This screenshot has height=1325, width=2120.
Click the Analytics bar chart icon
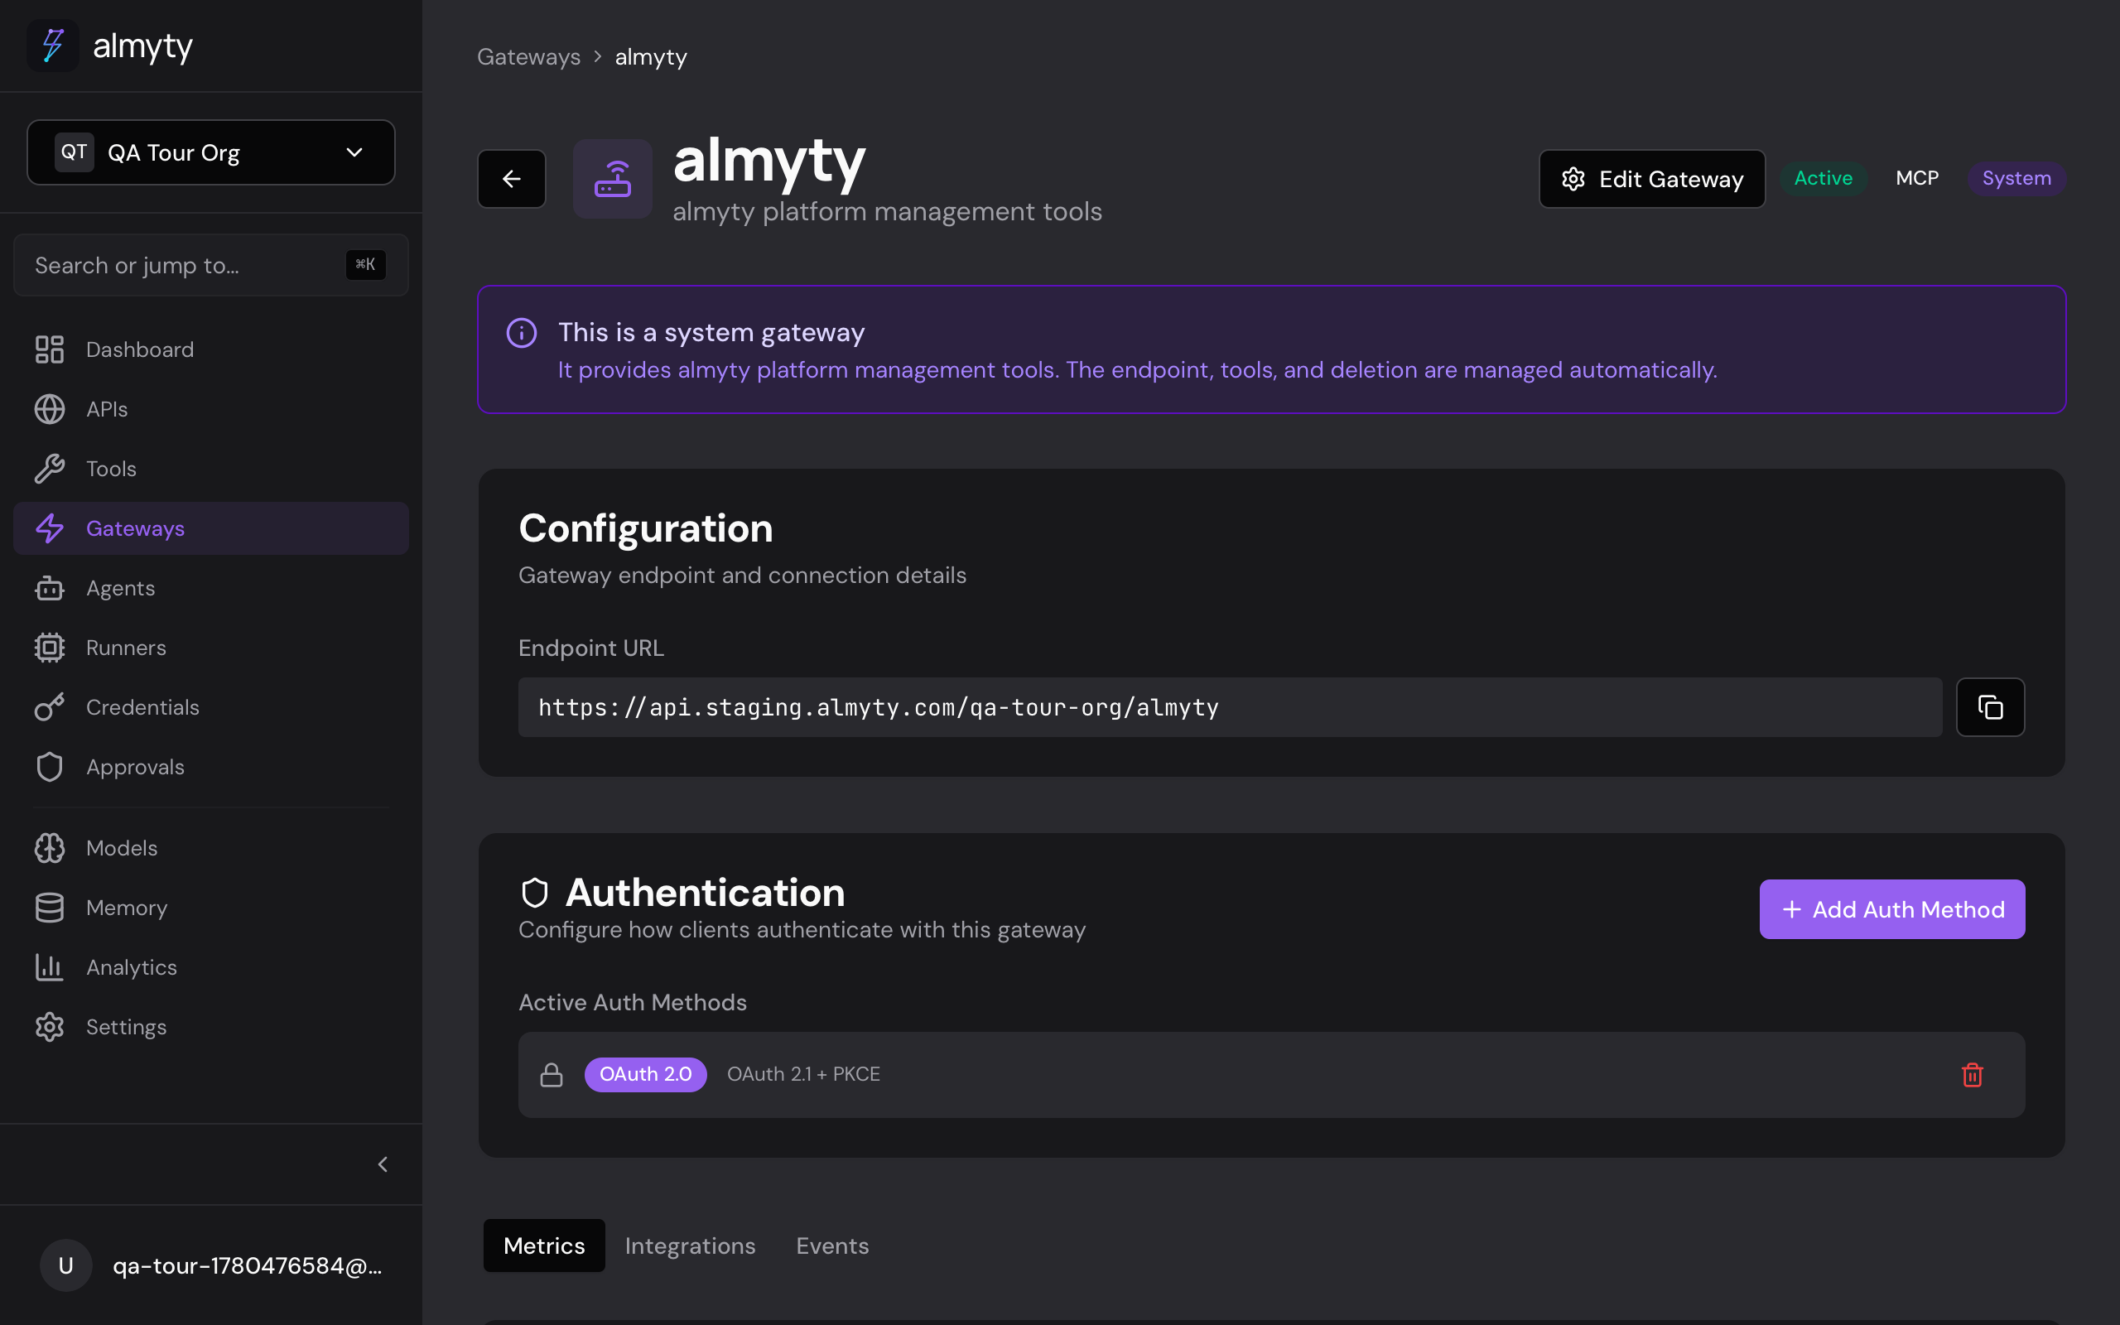50,967
